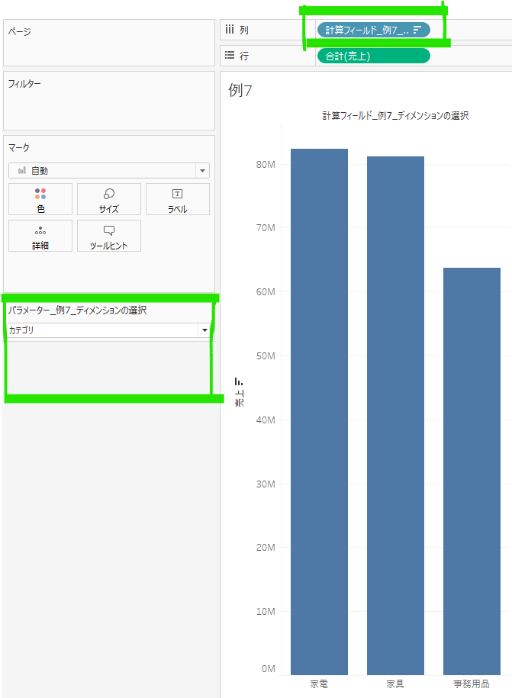Image resolution: width=512 pixels, height=698 pixels.
Task: Click the 家電 axis label
Action: click(x=319, y=684)
